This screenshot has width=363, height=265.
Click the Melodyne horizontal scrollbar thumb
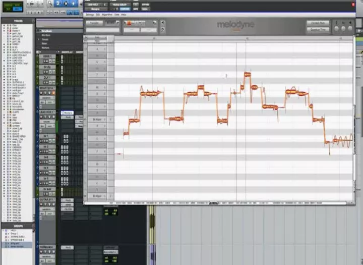(214, 203)
